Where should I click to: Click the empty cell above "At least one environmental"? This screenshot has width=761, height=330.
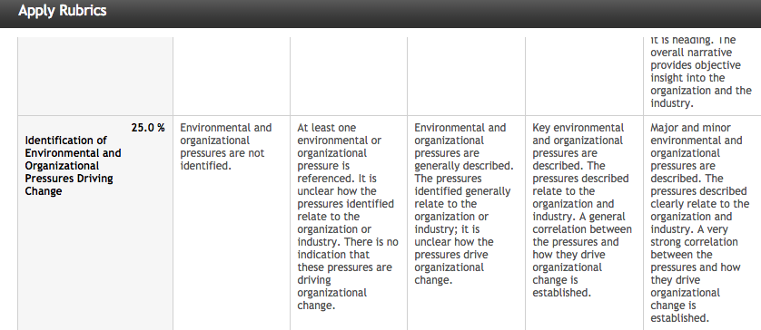349,76
